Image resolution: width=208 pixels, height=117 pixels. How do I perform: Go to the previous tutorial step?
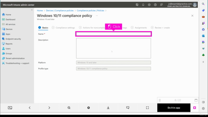click(x=30, y=108)
